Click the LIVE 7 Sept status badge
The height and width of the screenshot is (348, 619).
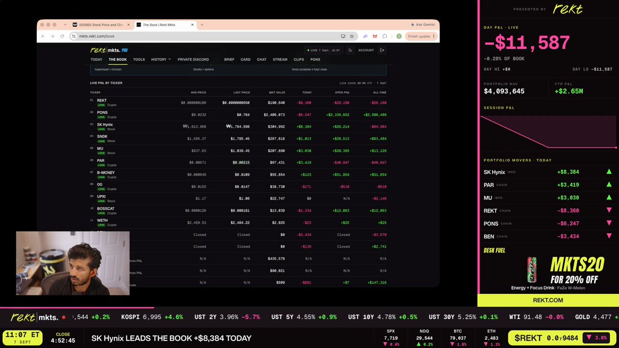[x=322, y=50]
